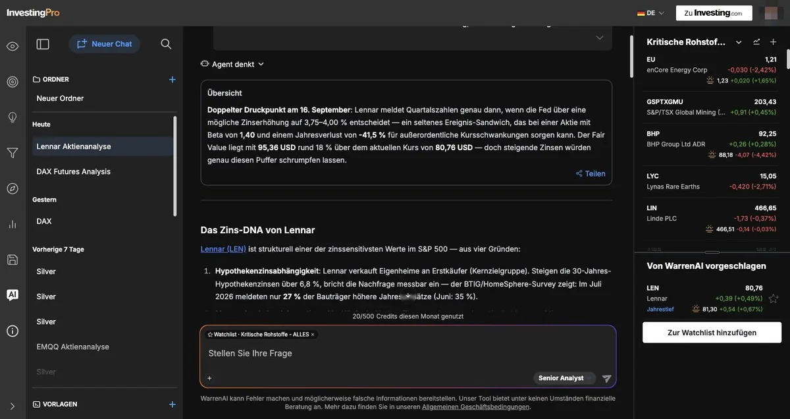The height and width of the screenshot is (419, 790).
Task: Add attachment with the plus in chat box
Action: tap(209, 378)
